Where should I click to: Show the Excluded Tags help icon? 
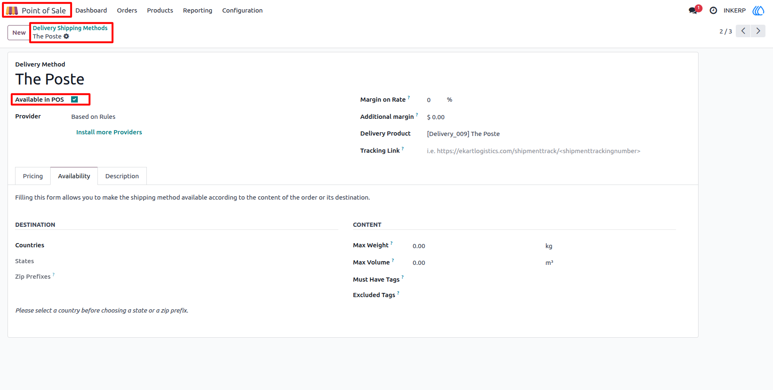[398, 292]
